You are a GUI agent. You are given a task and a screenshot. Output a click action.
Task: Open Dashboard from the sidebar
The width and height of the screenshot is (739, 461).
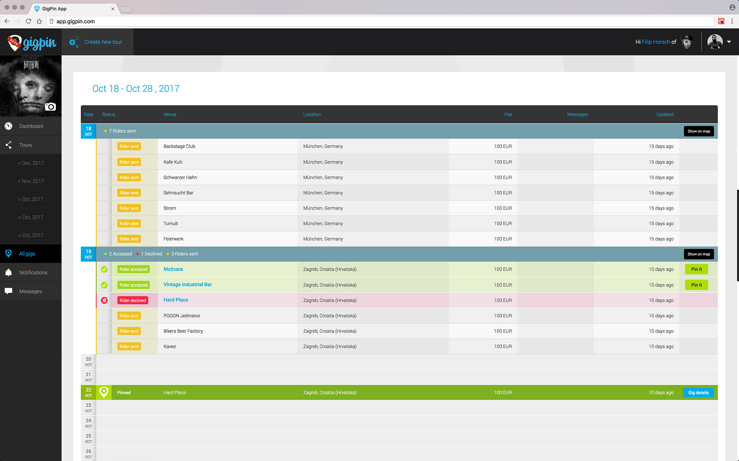point(31,126)
